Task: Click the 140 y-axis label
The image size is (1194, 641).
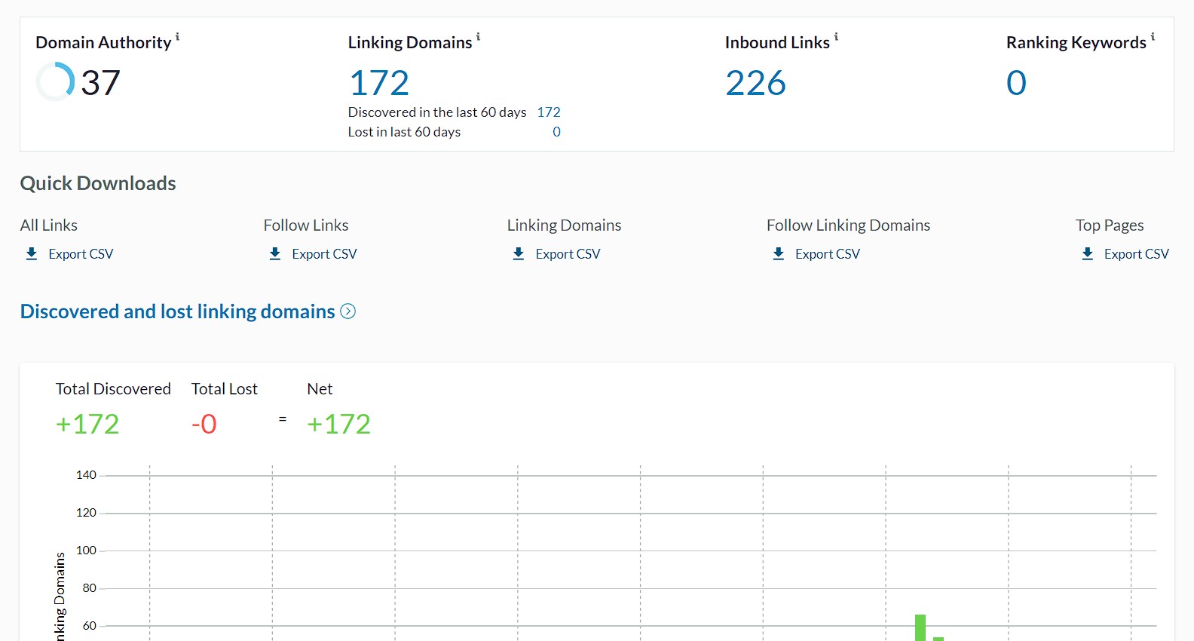Action: point(86,475)
